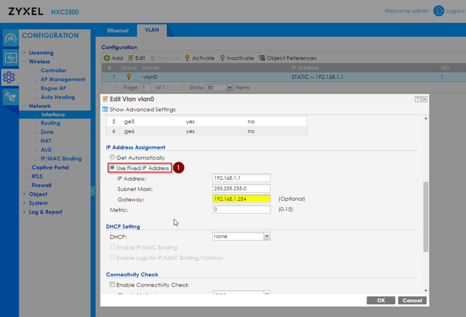Click the Add toolbar button
The image size is (466, 317).
click(x=113, y=58)
